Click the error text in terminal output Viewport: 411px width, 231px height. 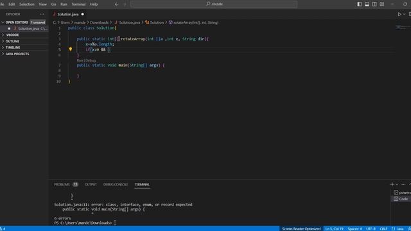[x=123, y=205]
